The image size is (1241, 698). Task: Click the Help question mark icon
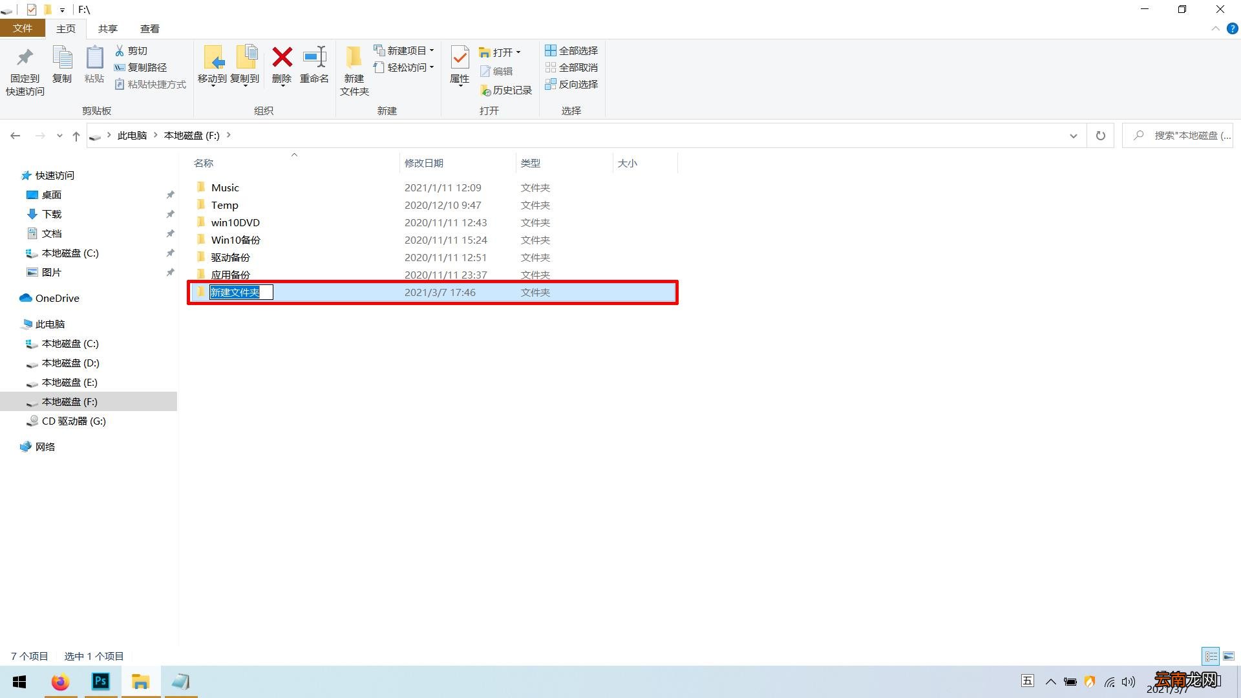pos(1233,29)
